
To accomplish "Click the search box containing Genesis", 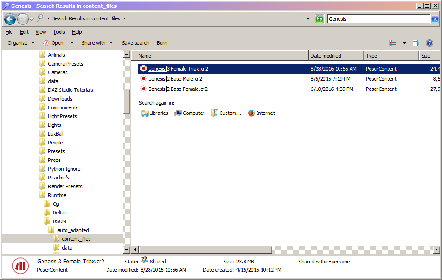I will click(378, 19).
